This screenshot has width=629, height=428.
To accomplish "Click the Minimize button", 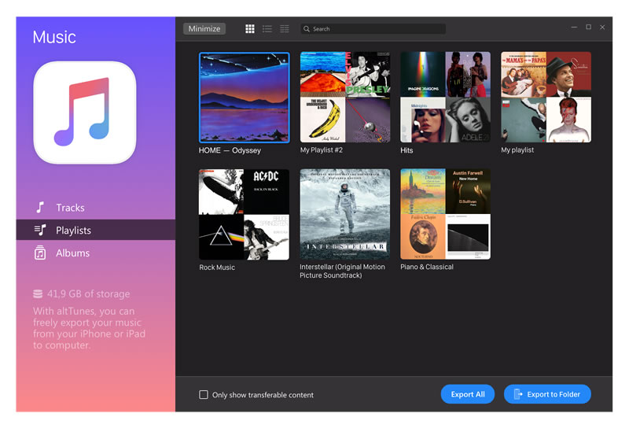I will [x=204, y=28].
